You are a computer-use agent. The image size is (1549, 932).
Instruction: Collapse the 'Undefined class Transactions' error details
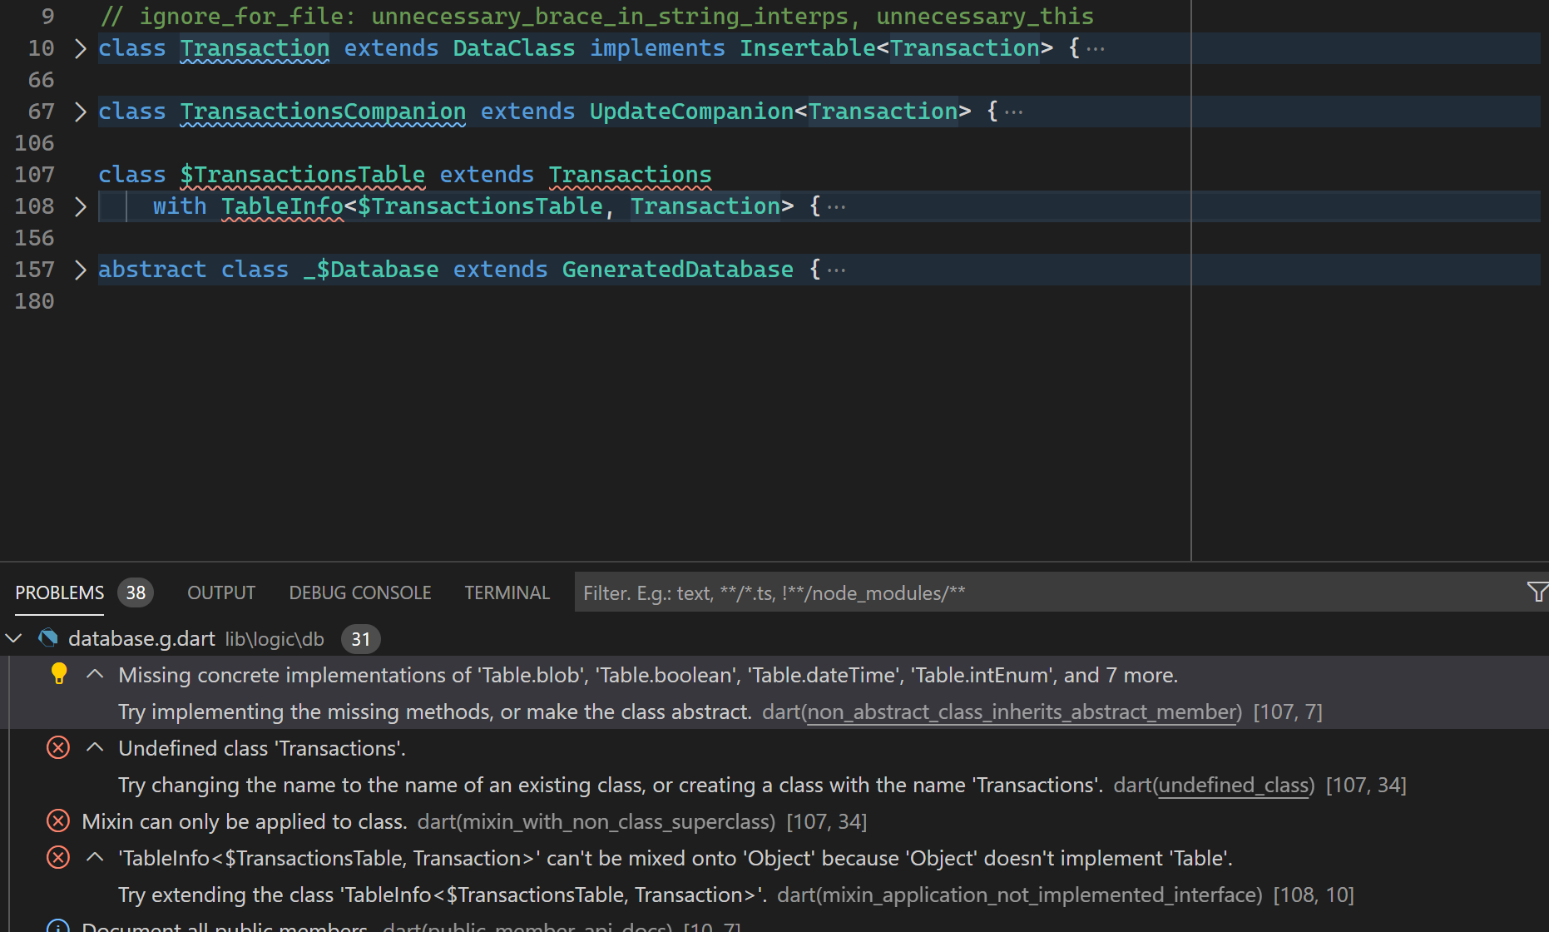pos(95,747)
